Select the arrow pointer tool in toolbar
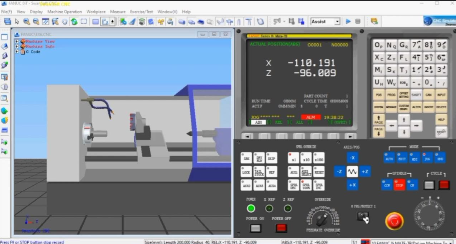The width and height of the screenshot is (456, 244). coord(17,22)
